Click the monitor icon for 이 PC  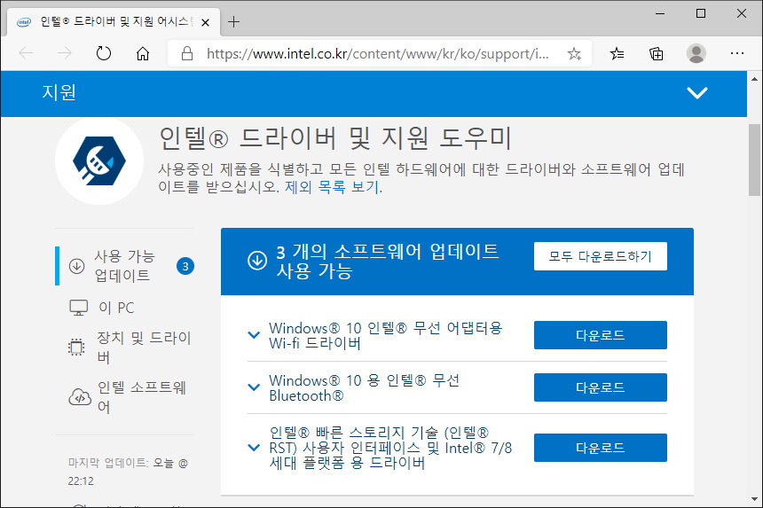(x=78, y=308)
